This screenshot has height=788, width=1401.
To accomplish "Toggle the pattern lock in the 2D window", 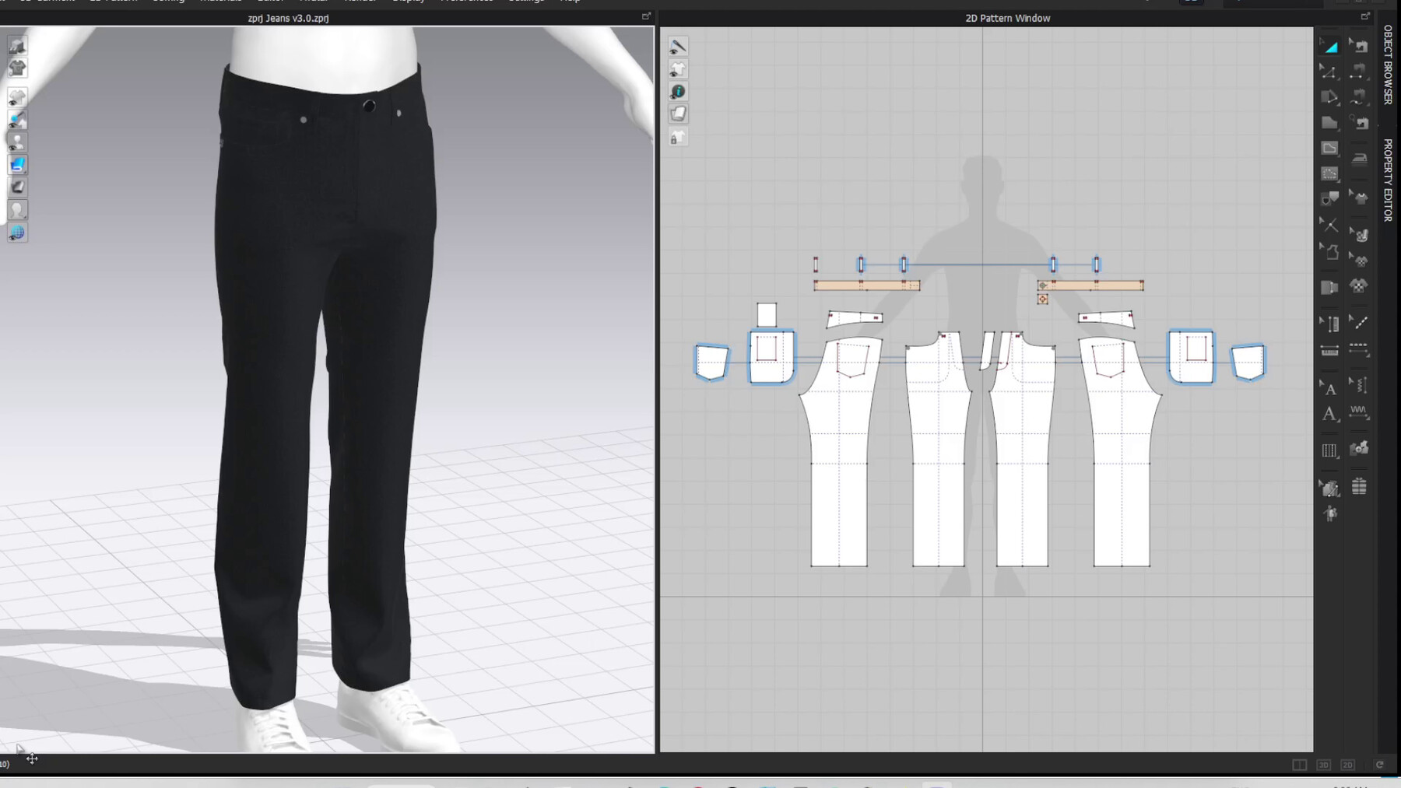I will click(x=678, y=137).
